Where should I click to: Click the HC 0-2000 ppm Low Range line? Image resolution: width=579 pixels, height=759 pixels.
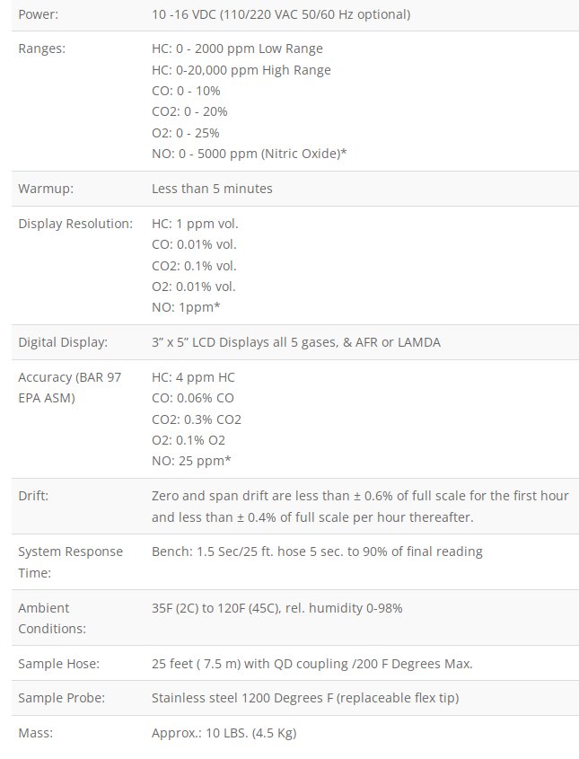(237, 49)
